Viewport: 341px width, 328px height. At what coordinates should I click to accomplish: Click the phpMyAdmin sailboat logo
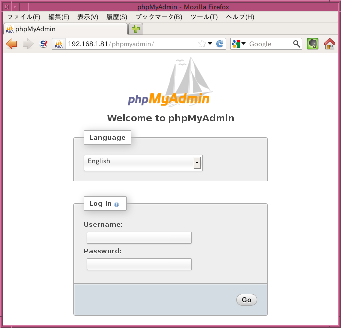(x=170, y=82)
